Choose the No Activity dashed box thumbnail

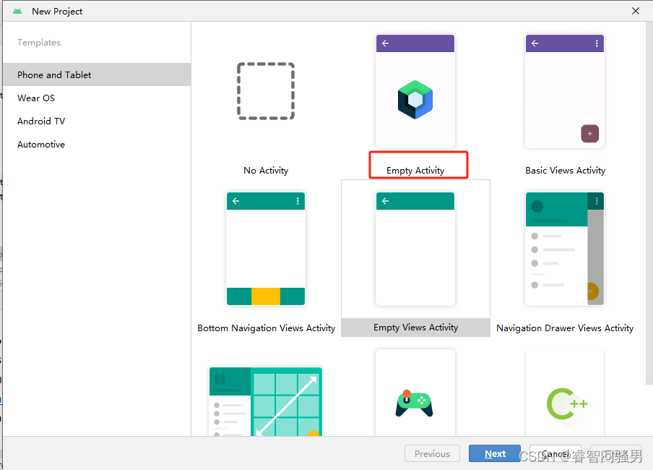point(266,91)
